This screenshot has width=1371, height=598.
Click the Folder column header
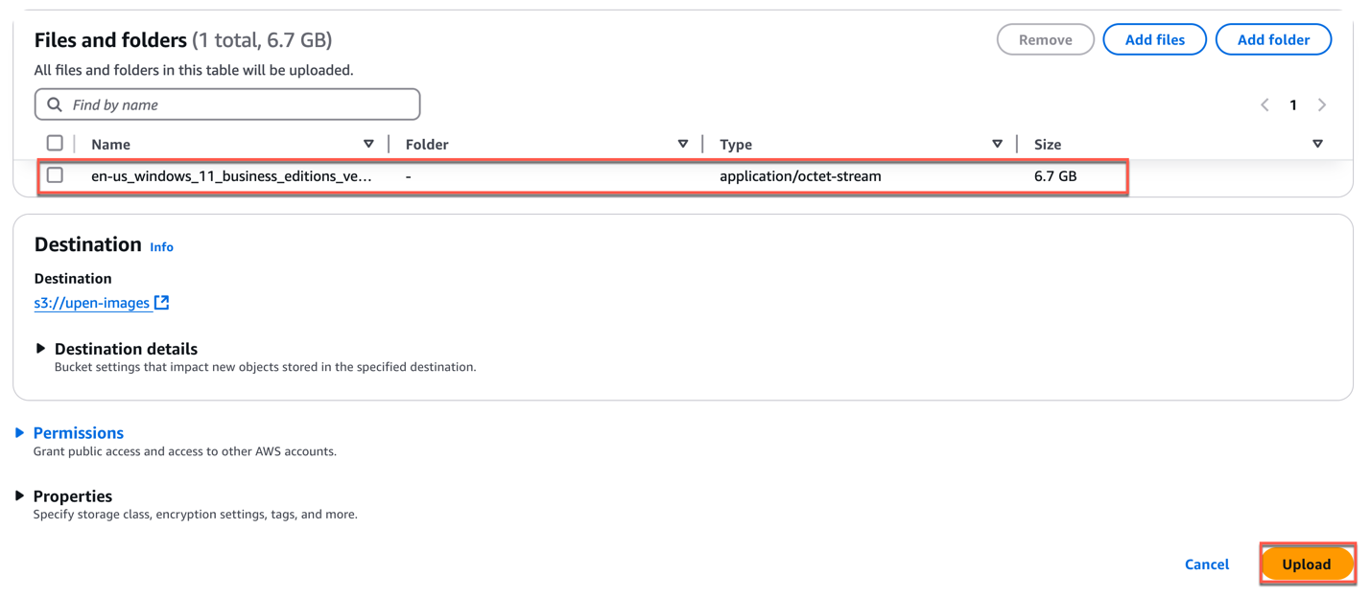427,145
